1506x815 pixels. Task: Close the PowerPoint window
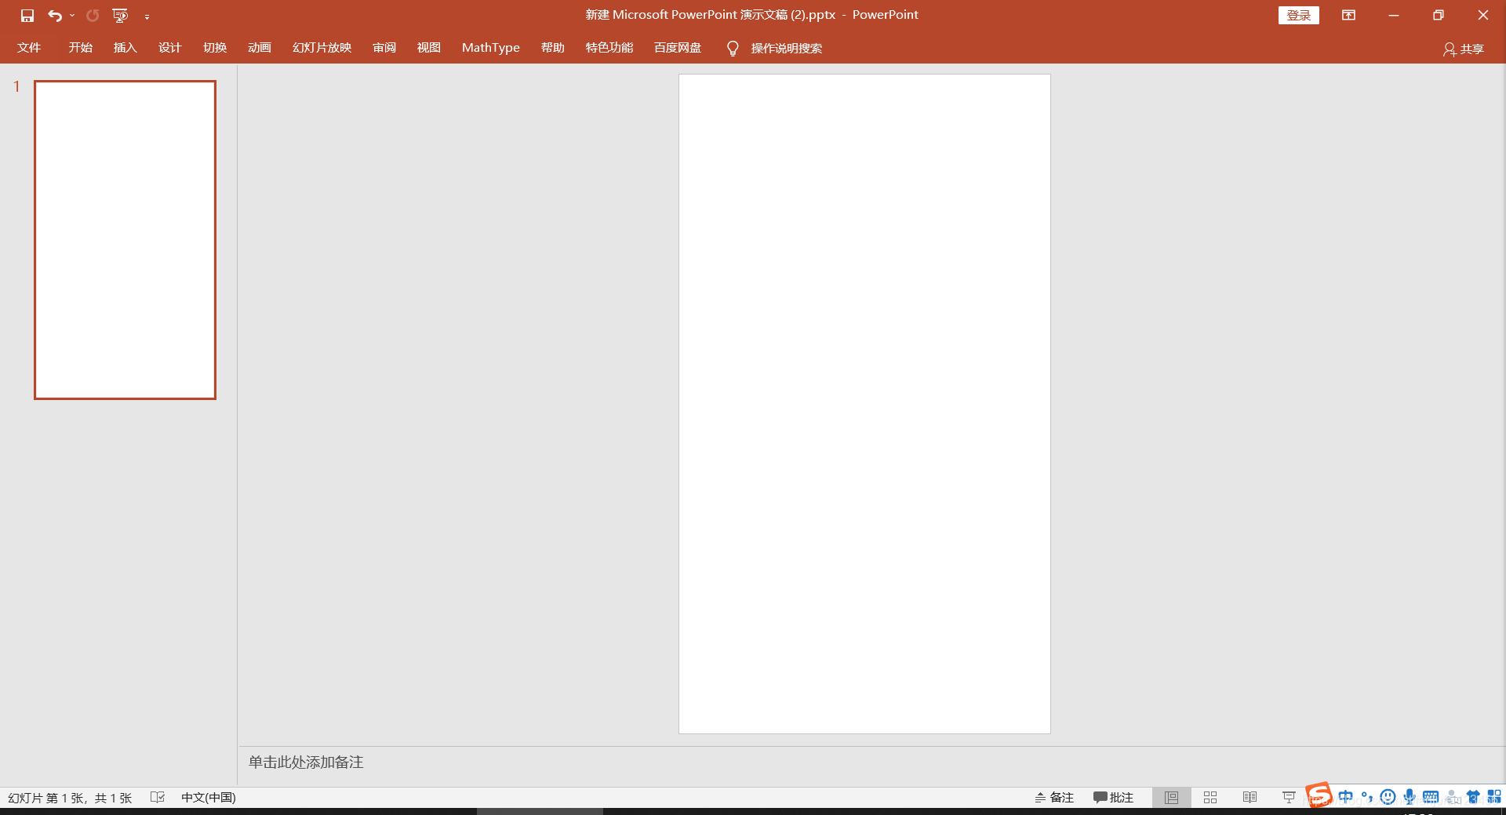(1483, 15)
